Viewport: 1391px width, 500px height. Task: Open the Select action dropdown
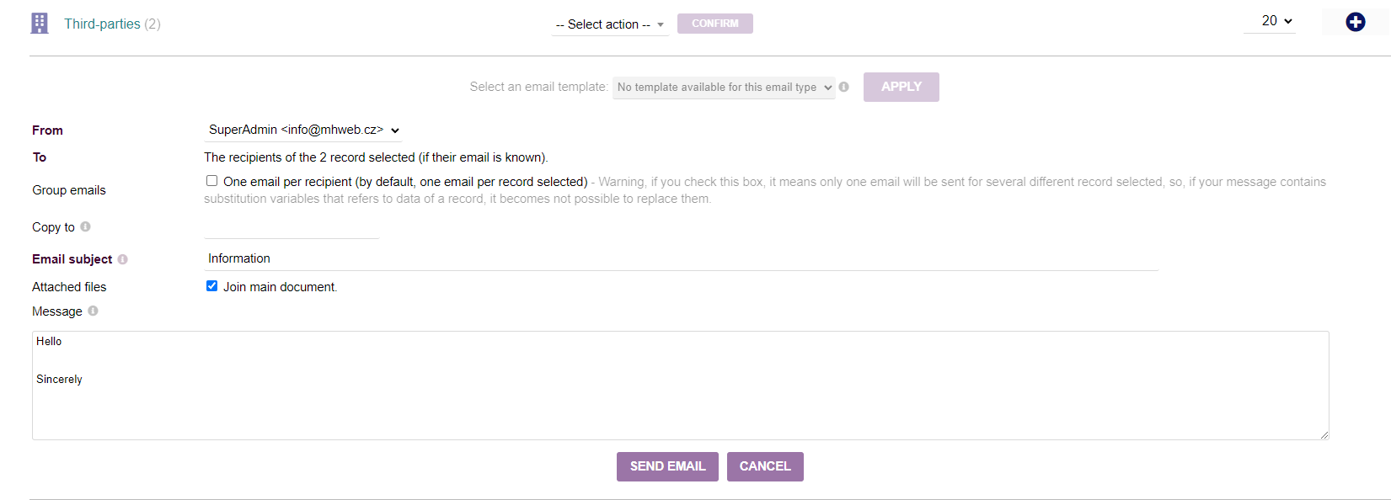pos(610,24)
